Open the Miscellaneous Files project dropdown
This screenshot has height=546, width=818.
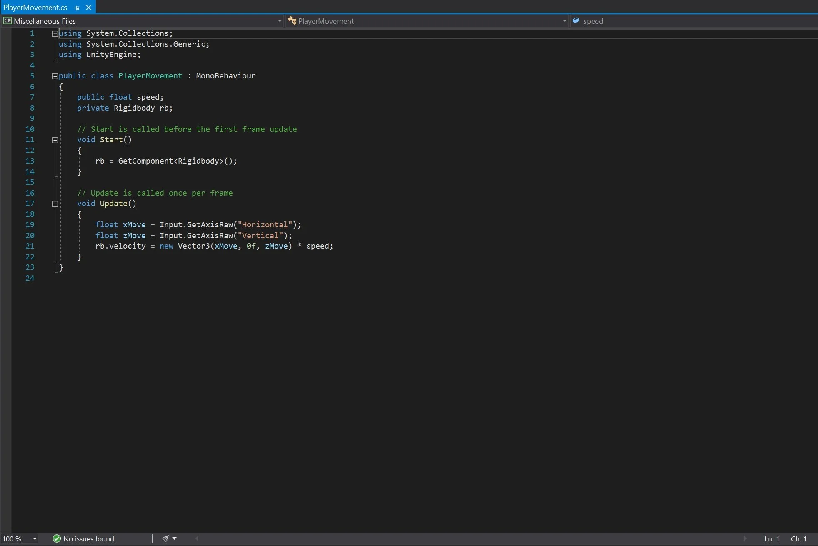coord(279,21)
